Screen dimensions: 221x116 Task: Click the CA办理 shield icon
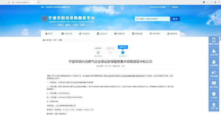pos(214,94)
